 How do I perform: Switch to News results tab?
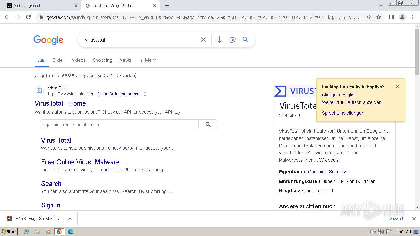pyautogui.click(x=125, y=60)
